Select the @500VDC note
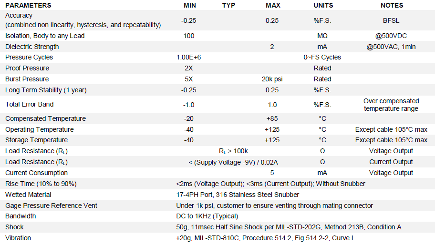 pyautogui.click(x=391, y=36)
